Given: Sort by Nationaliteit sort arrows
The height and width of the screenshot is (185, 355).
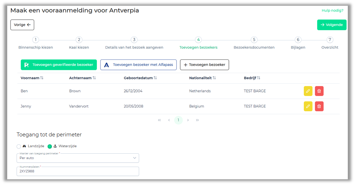Looking at the screenshot, I should [x=214, y=78].
